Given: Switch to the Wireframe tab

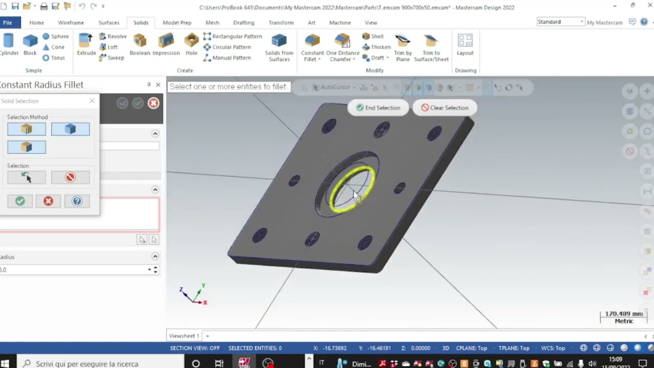Looking at the screenshot, I should pyautogui.click(x=71, y=22).
